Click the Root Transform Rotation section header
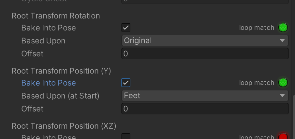 tap(56, 16)
